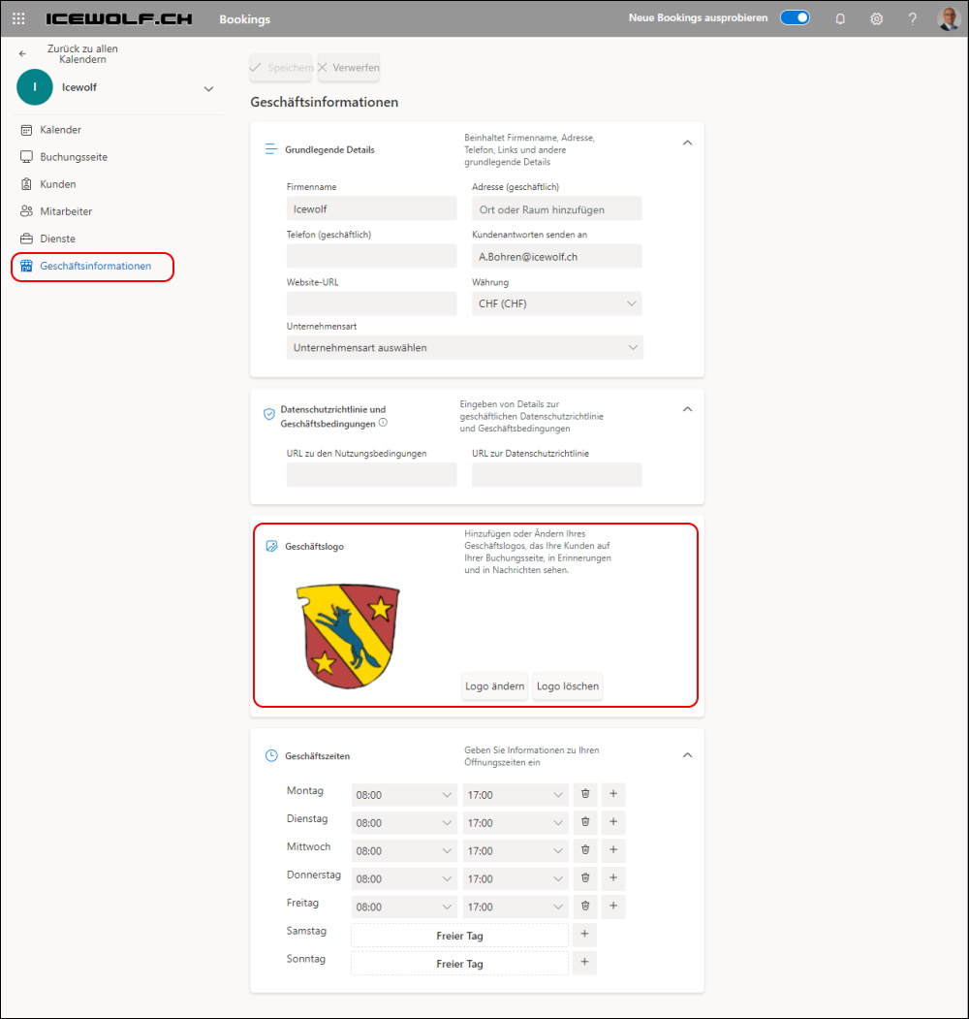This screenshot has width=969, height=1019.
Task: Add a time slot for Dienstag
Action: pyautogui.click(x=613, y=821)
